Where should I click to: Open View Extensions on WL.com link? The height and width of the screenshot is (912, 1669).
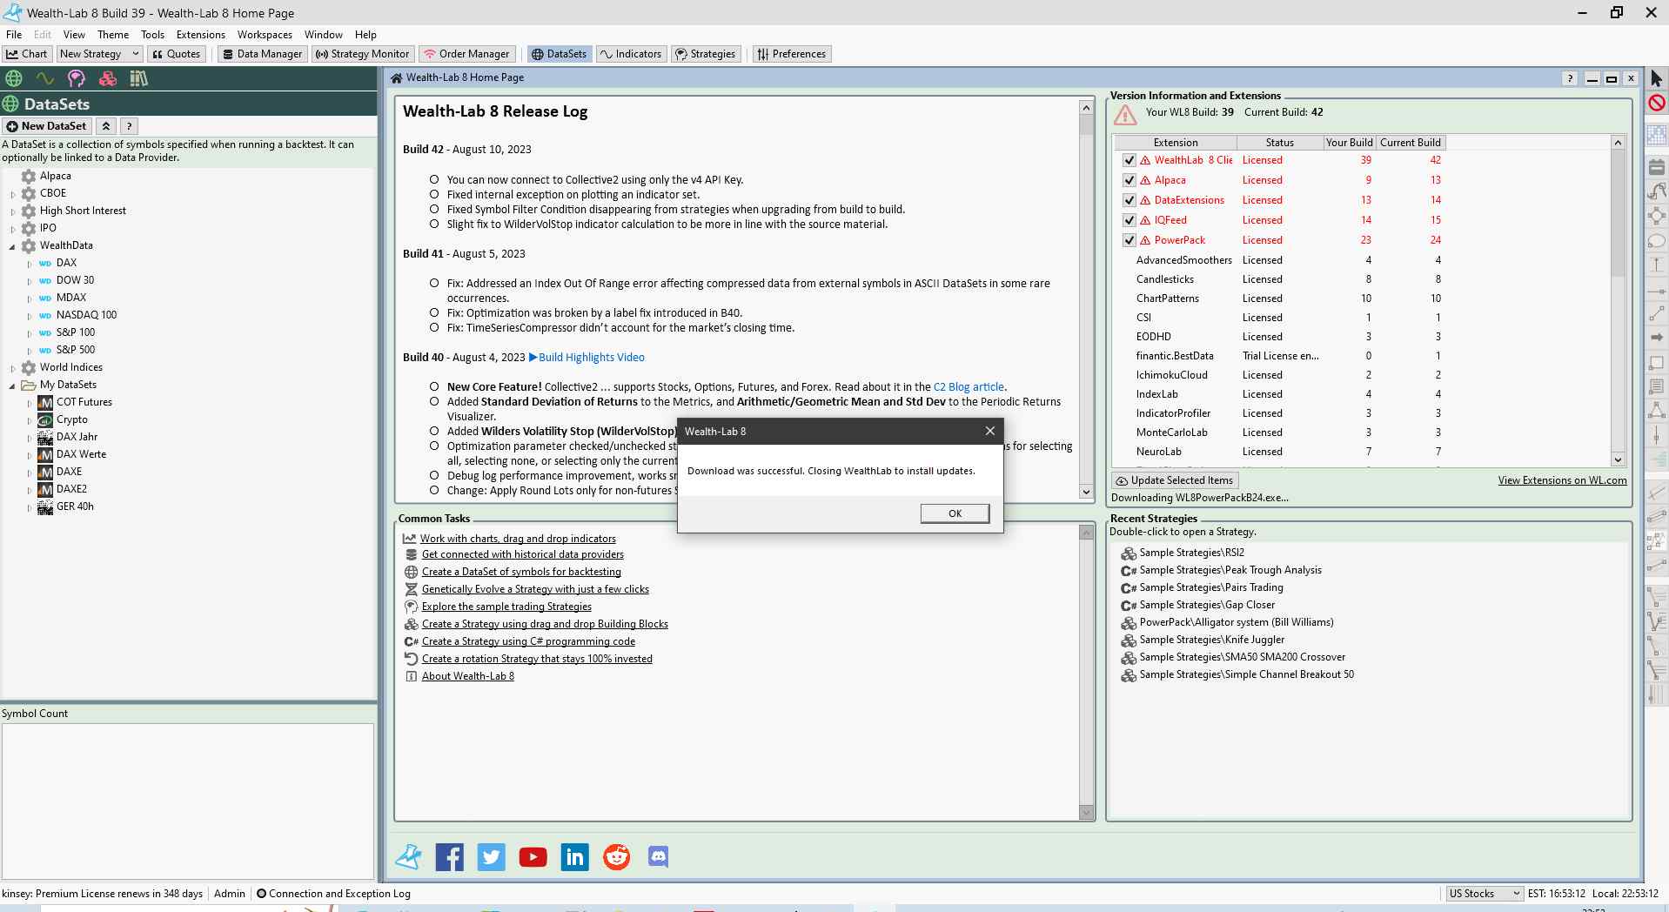coord(1562,480)
